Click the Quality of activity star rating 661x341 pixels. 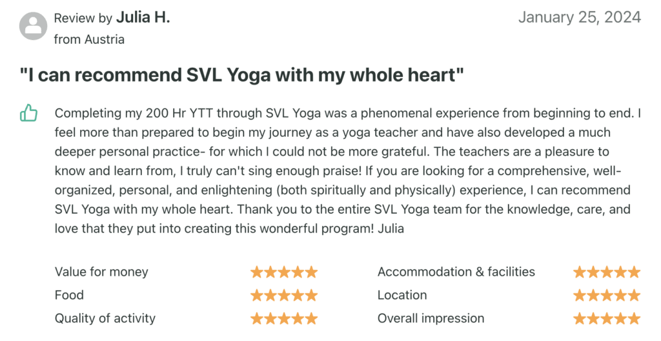[x=284, y=318]
